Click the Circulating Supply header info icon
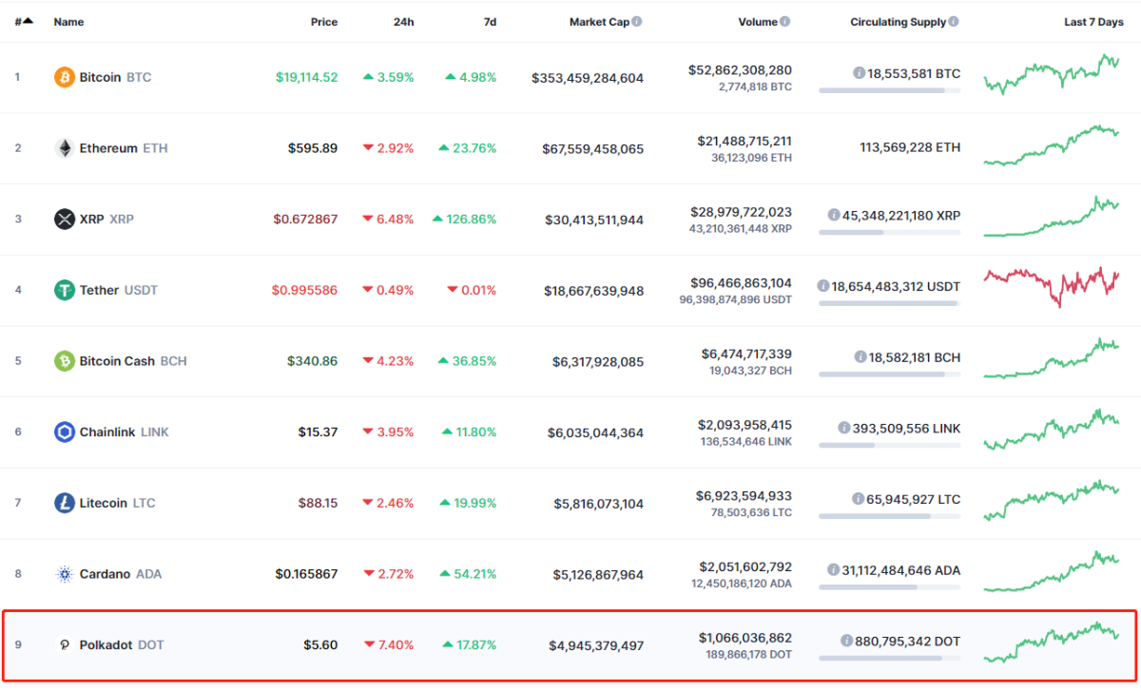The height and width of the screenshot is (691, 1141). point(955,21)
